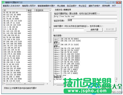Select the row 93.91.246.11:8080
The height and width of the screenshot is (95, 123).
point(12,77)
